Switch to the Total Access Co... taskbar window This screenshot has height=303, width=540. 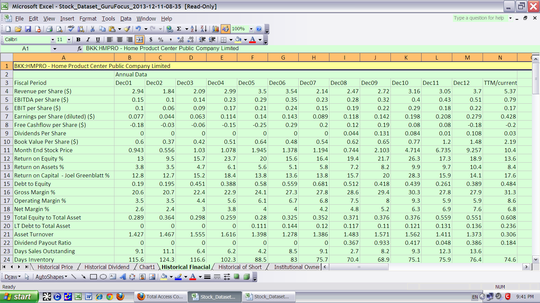pyautogui.click(x=161, y=297)
